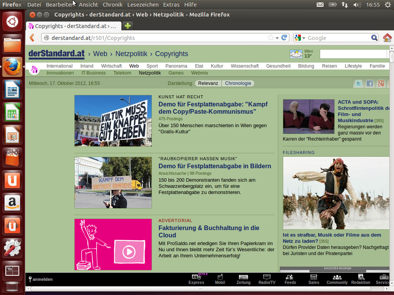
Task: Launch LibreOffice Writer from the dock
Action: [x=12, y=89]
